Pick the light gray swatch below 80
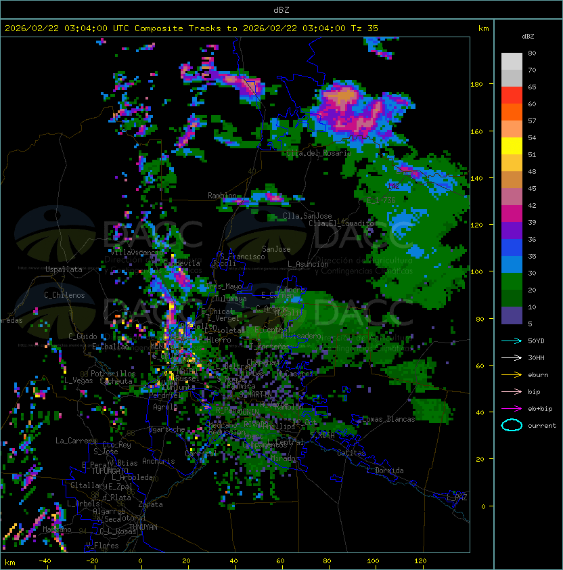This screenshot has height=570, width=563. pyautogui.click(x=512, y=62)
